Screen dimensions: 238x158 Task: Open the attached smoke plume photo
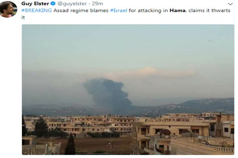coord(128,90)
